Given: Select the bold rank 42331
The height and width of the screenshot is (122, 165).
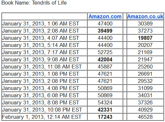Looking at the screenshot, I should pos(105,110).
